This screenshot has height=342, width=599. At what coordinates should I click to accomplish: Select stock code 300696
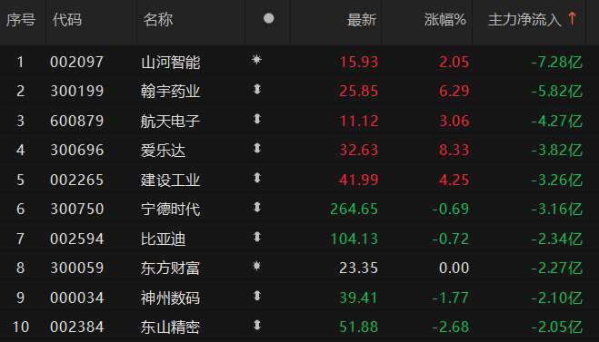click(x=76, y=150)
